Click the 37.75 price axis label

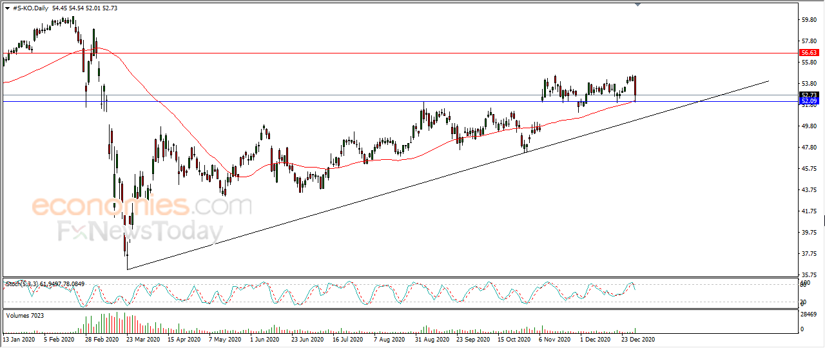point(809,253)
